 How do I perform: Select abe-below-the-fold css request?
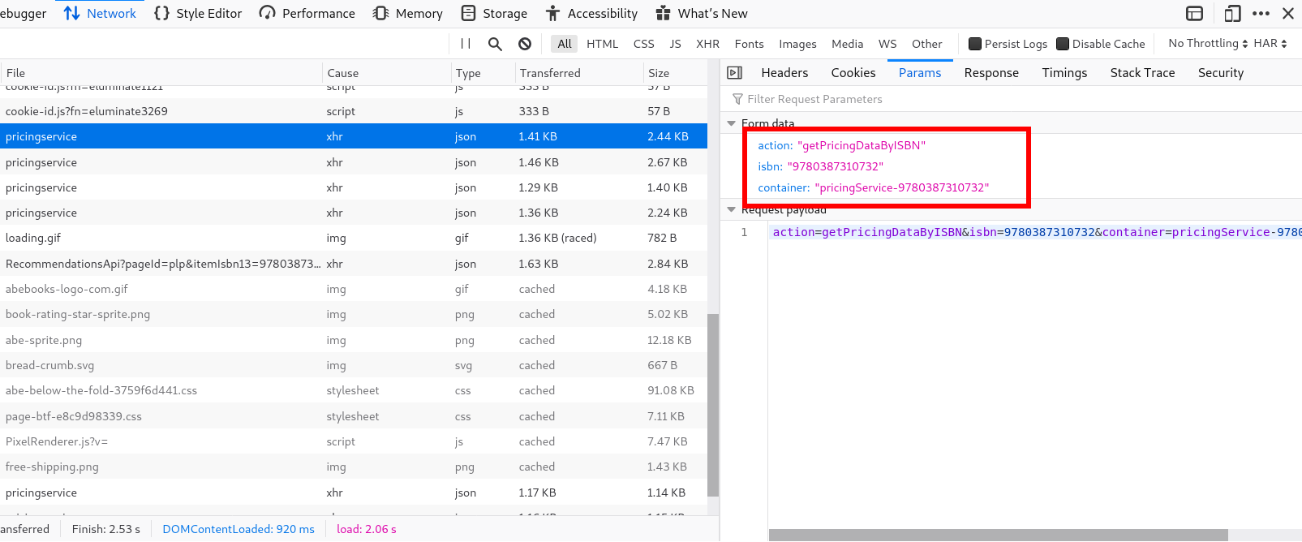click(354, 390)
